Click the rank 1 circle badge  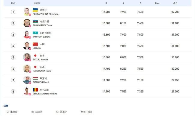point(13,12)
